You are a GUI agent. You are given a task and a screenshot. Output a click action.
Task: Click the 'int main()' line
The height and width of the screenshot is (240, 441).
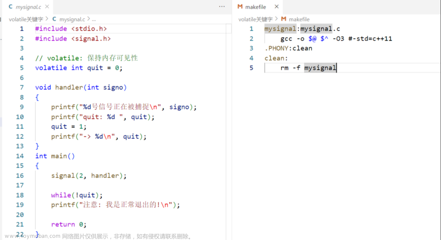point(55,156)
